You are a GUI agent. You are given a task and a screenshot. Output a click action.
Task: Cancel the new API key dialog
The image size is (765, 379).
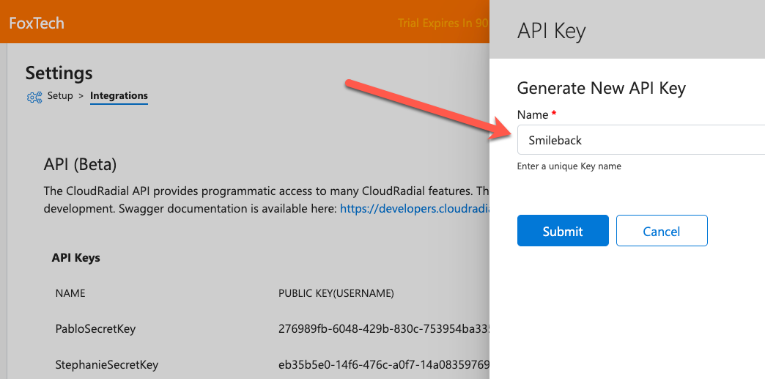pos(662,230)
